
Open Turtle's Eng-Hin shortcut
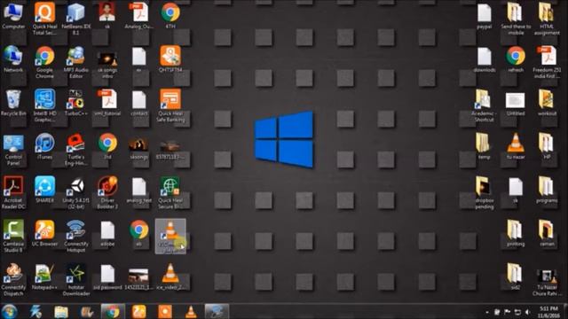click(75, 150)
